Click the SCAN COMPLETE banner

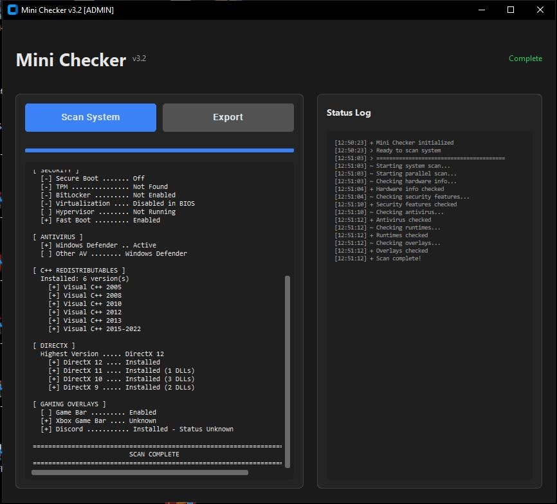click(x=154, y=454)
